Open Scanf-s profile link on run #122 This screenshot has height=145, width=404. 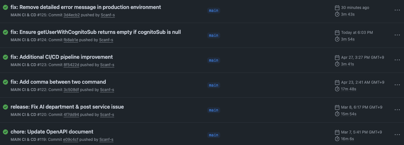107,90
